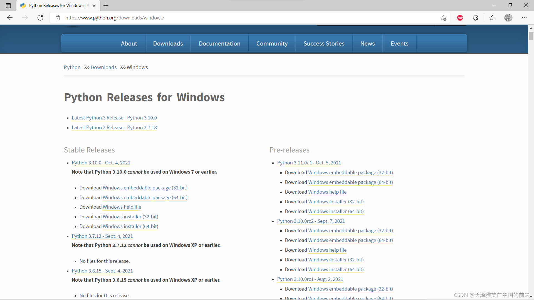Open the Downloads nav menu

pyautogui.click(x=168, y=44)
